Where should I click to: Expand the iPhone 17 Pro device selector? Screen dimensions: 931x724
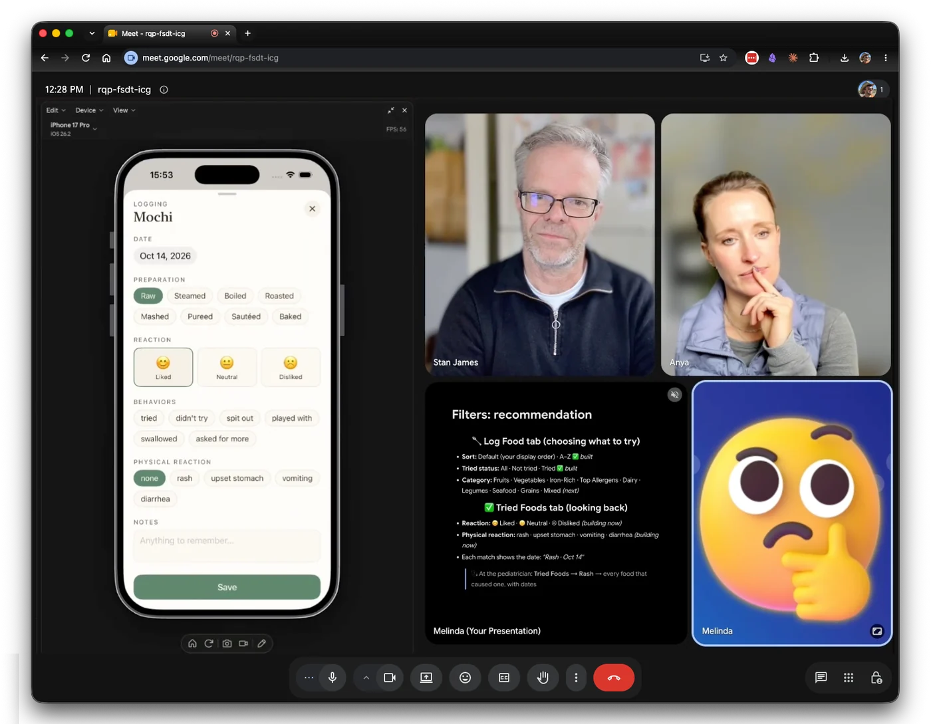[73, 128]
